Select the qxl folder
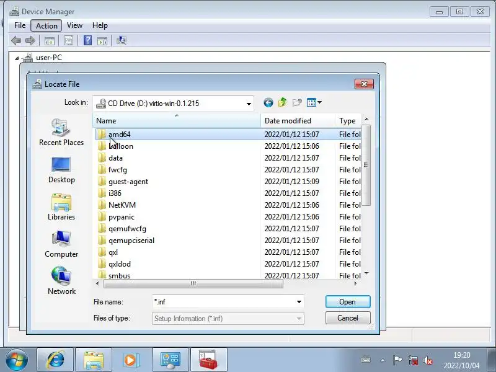The height and width of the screenshot is (372, 496). [227, 252]
